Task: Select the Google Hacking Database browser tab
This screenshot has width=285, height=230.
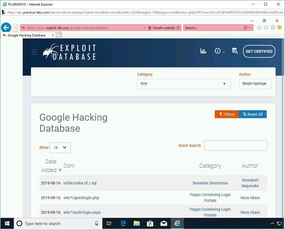Action: pos(27,35)
